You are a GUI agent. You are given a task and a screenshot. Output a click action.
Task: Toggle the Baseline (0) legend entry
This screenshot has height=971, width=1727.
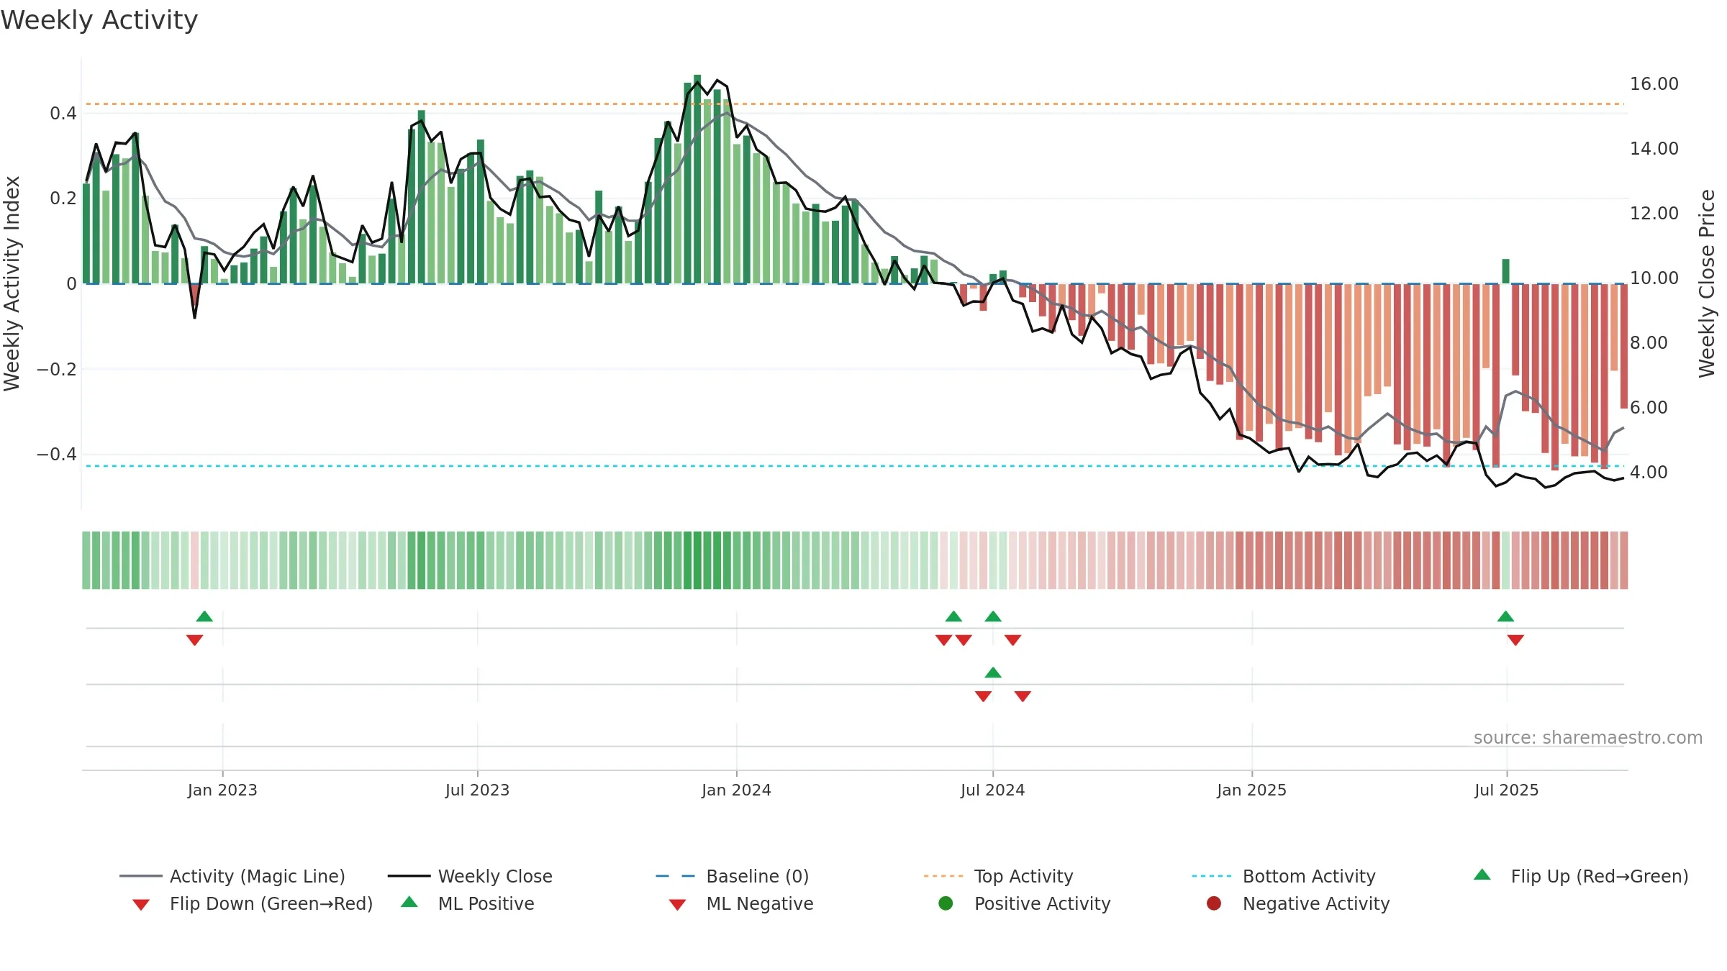(733, 876)
